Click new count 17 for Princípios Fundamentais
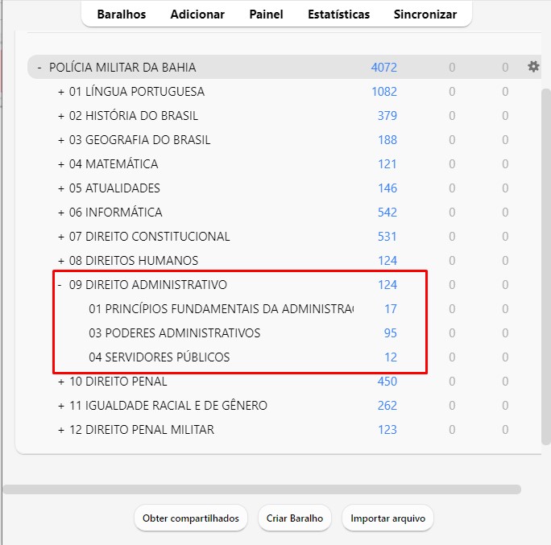This screenshot has height=545, width=551. [391, 309]
